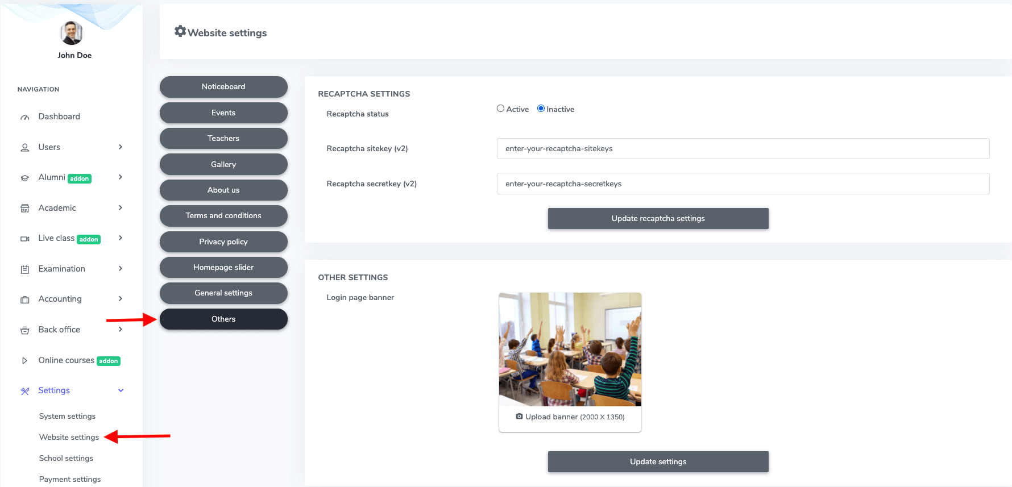Select the Others tab
Image resolution: width=1012 pixels, height=487 pixels.
223,319
